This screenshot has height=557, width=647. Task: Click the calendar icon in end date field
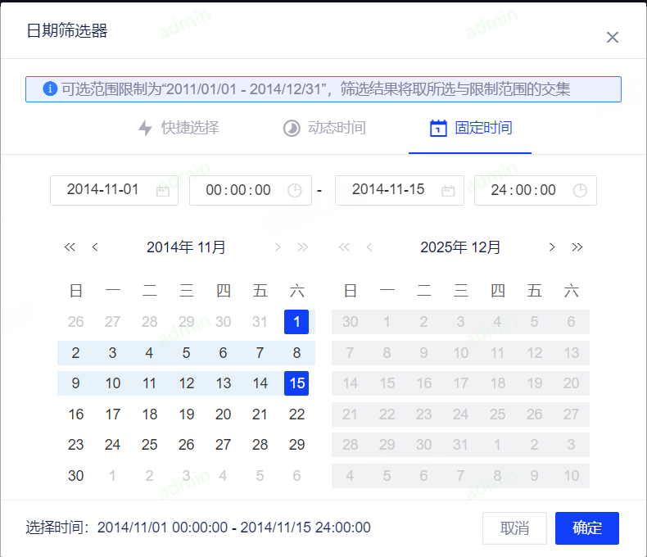tap(448, 190)
